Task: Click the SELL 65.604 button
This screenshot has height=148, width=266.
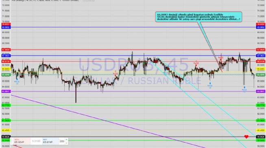Action: click(x=22, y=141)
